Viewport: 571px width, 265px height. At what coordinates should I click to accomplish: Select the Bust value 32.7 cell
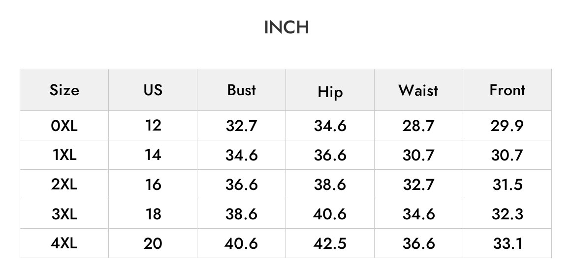pyautogui.click(x=241, y=126)
